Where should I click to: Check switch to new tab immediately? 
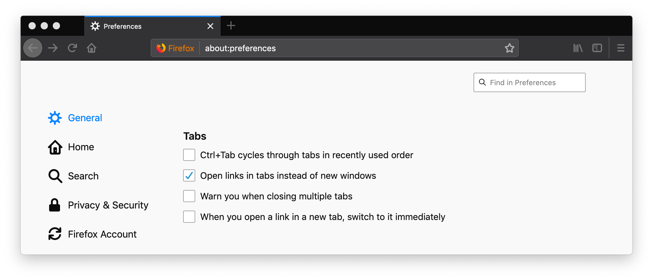click(x=189, y=217)
